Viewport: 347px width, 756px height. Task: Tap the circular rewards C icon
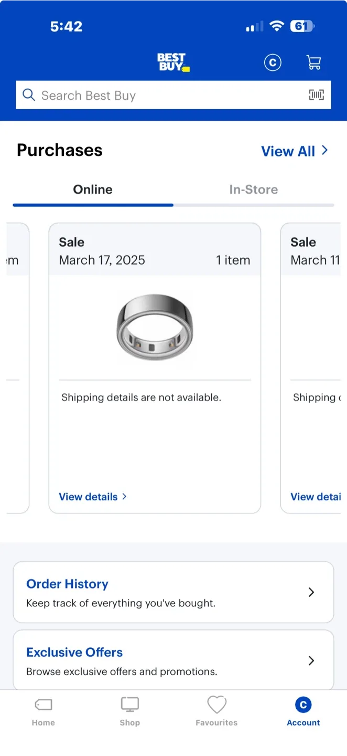coord(273,62)
